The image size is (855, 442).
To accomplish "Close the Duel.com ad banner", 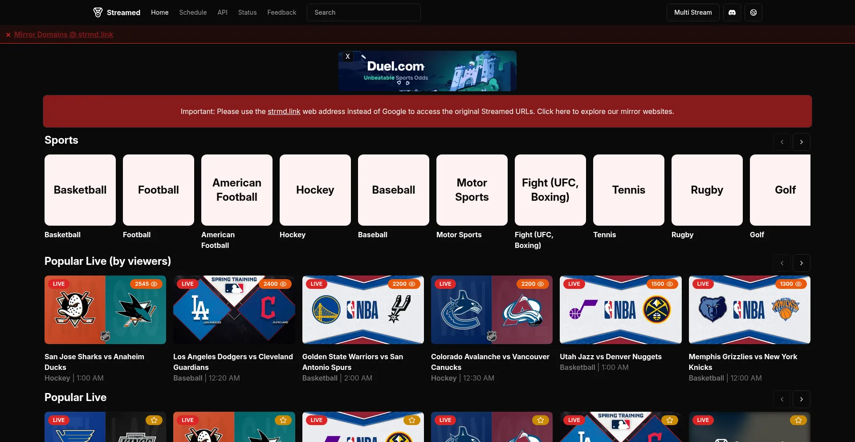I will [x=348, y=57].
